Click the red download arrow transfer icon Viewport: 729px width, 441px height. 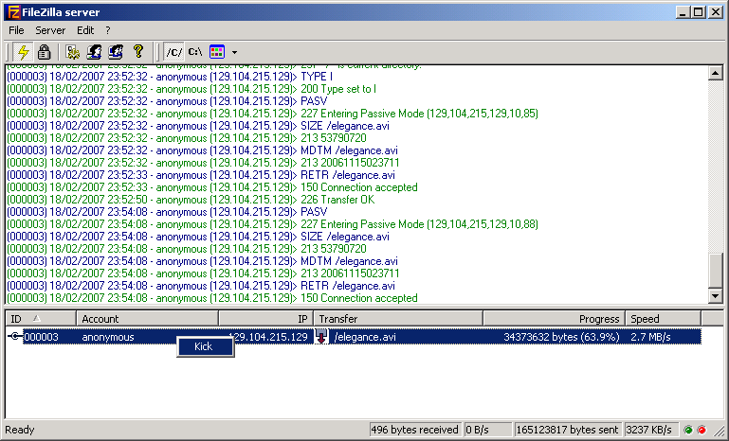coord(321,336)
